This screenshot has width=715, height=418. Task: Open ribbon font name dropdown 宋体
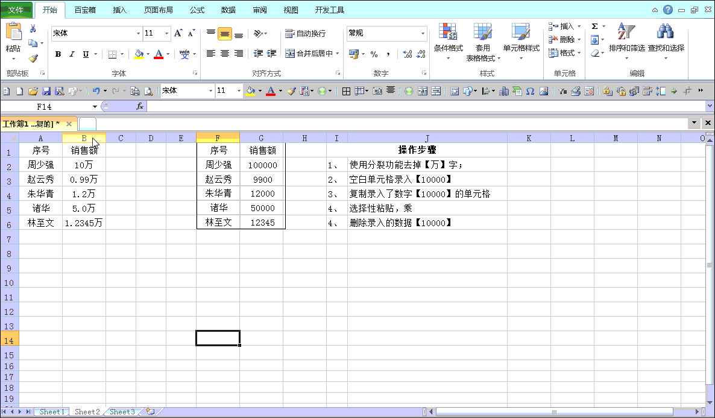point(138,33)
